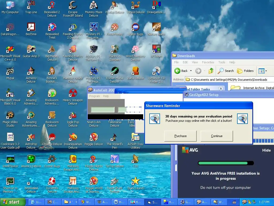The width and height of the screenshot is (274, 206).
Task: Select Plants vs Zombies desktop icon
Action: 115,53
